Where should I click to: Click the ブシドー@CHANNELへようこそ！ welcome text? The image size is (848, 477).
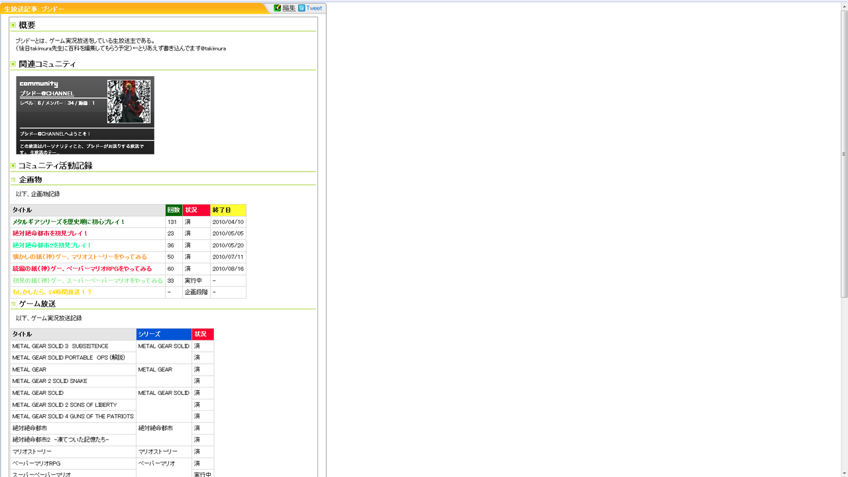click(55, 134)
